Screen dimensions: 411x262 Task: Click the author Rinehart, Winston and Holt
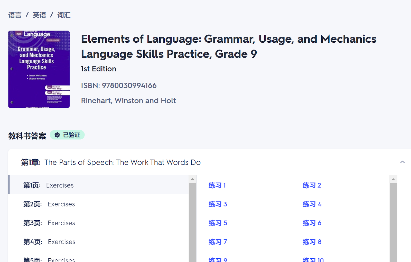[x=128, y=101]
